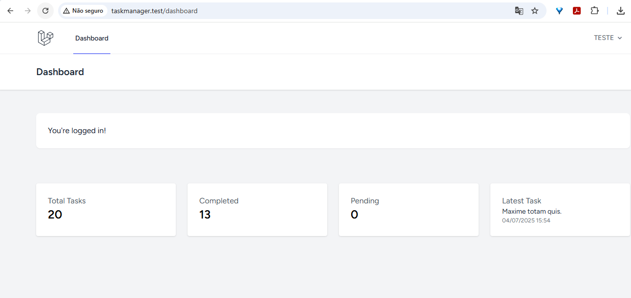The image size is (631, 298).
Task: Bookmark the page with the star icon
Action: coord(535,10)
